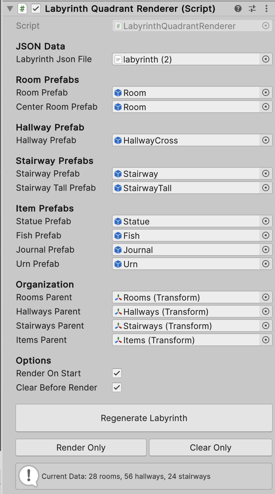Open object picker for Rooms Parent
The height and width of the screenshot is (494, 275).
(266, 297)
